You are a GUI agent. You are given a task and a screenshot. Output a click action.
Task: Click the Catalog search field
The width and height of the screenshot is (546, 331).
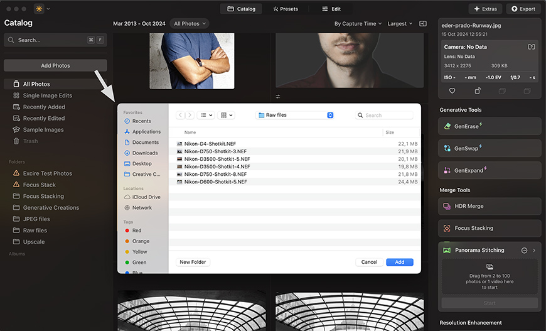pyautogui.click(x=55, y=40)
